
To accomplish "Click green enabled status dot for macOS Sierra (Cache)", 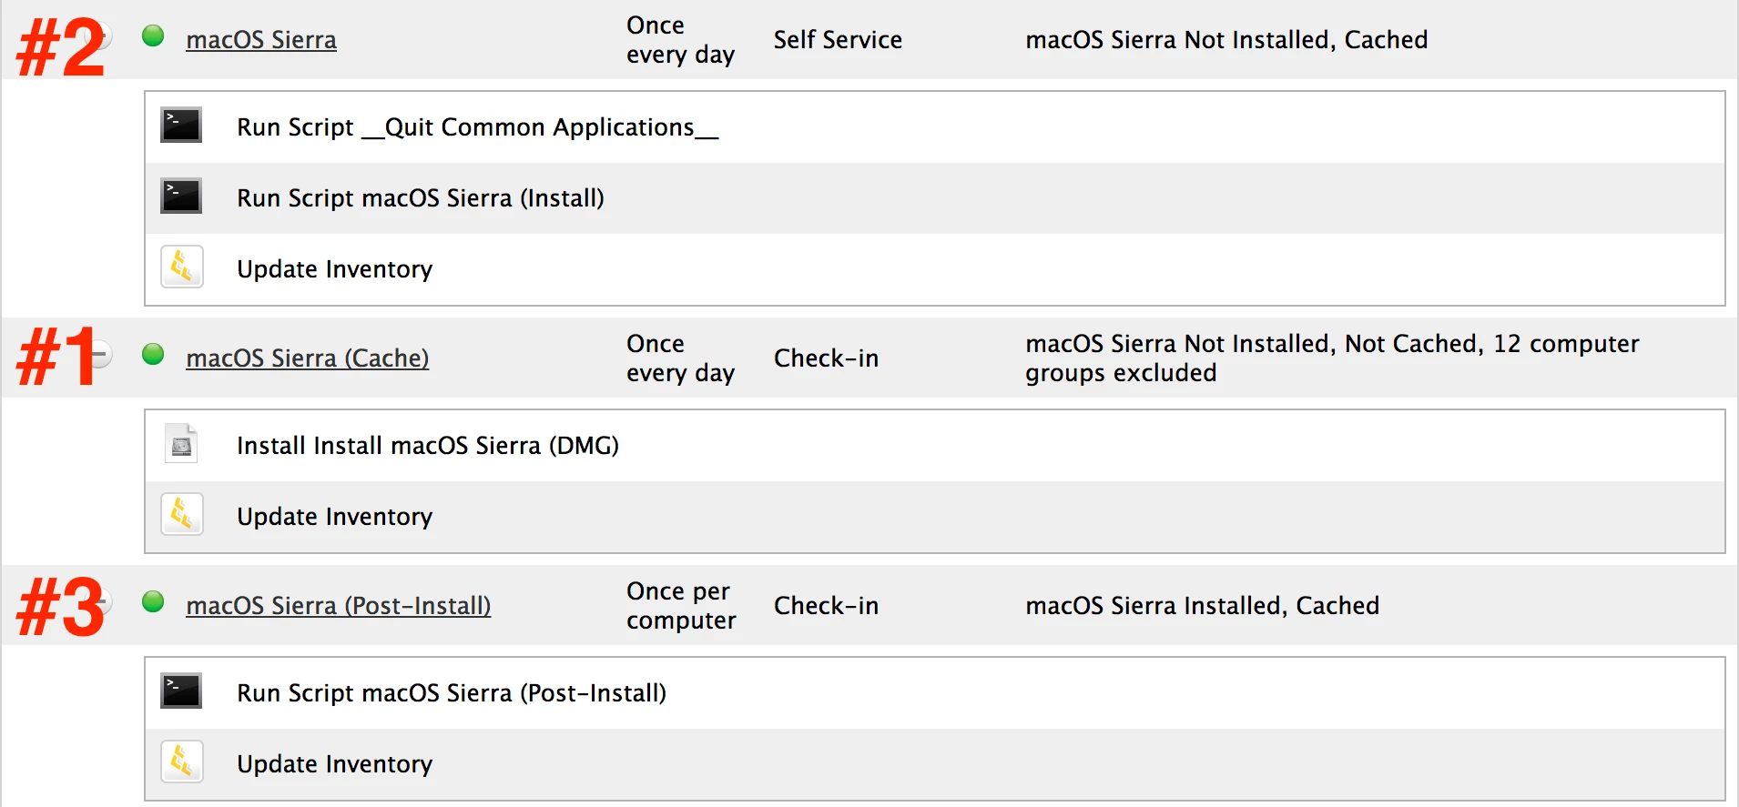I will pyautogui.click(x=153, y=355).
